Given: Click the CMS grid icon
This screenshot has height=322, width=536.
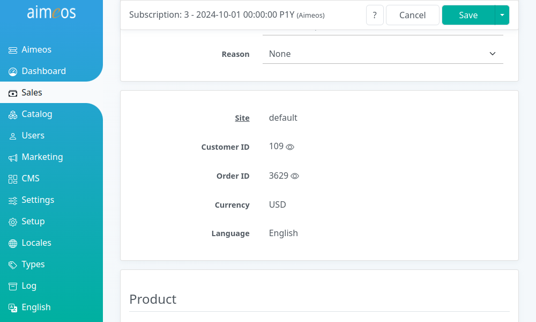Looking at the screenshot, I should pos(13,179).
